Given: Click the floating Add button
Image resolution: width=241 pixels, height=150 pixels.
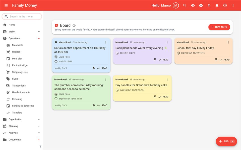Looking at the screenshot, I should point(226,141).
